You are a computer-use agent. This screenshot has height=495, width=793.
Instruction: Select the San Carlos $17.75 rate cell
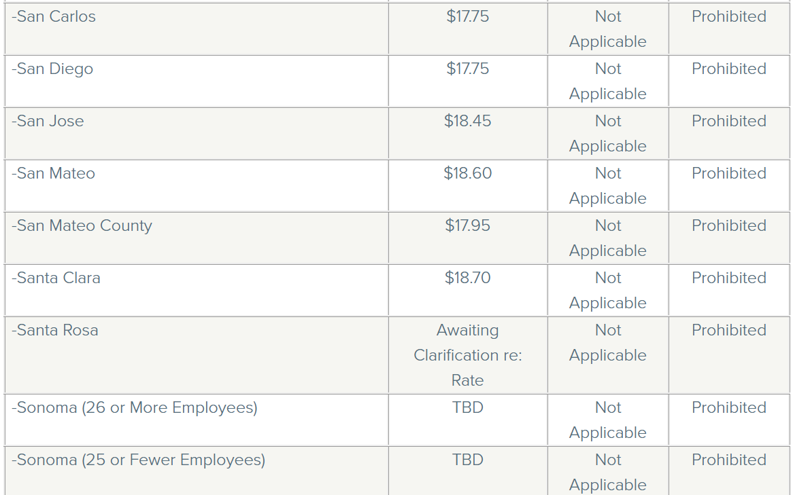point(467,17)
